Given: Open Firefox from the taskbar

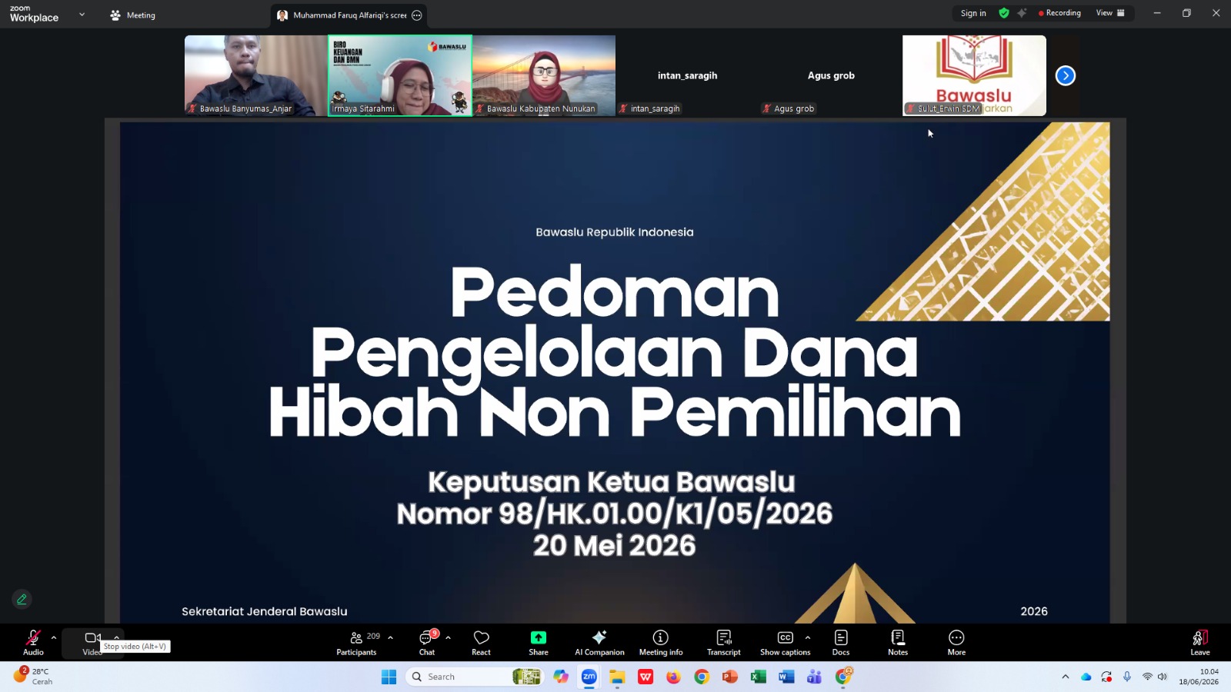Looking at the screenshot, I should [x=673, y=677].
